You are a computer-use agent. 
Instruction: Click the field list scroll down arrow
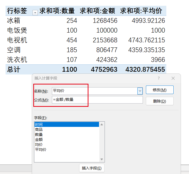tap(102, 159)
